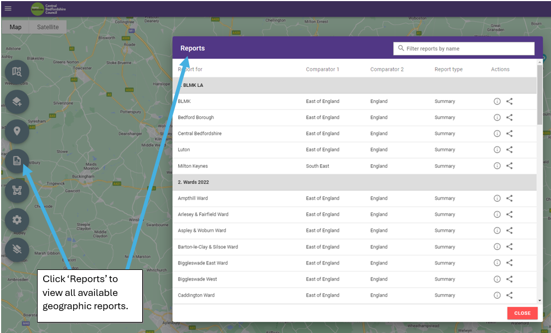
Task: Click the Central Bedfordshire Council logo
Action: coord(48,9)
